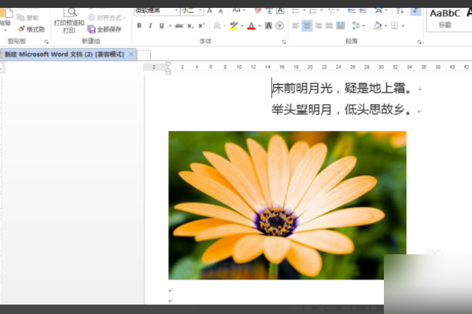The height and width of the screenshot is (314, 472).
Task: Toggle bold formatting
Action: [x=139, y=26]
